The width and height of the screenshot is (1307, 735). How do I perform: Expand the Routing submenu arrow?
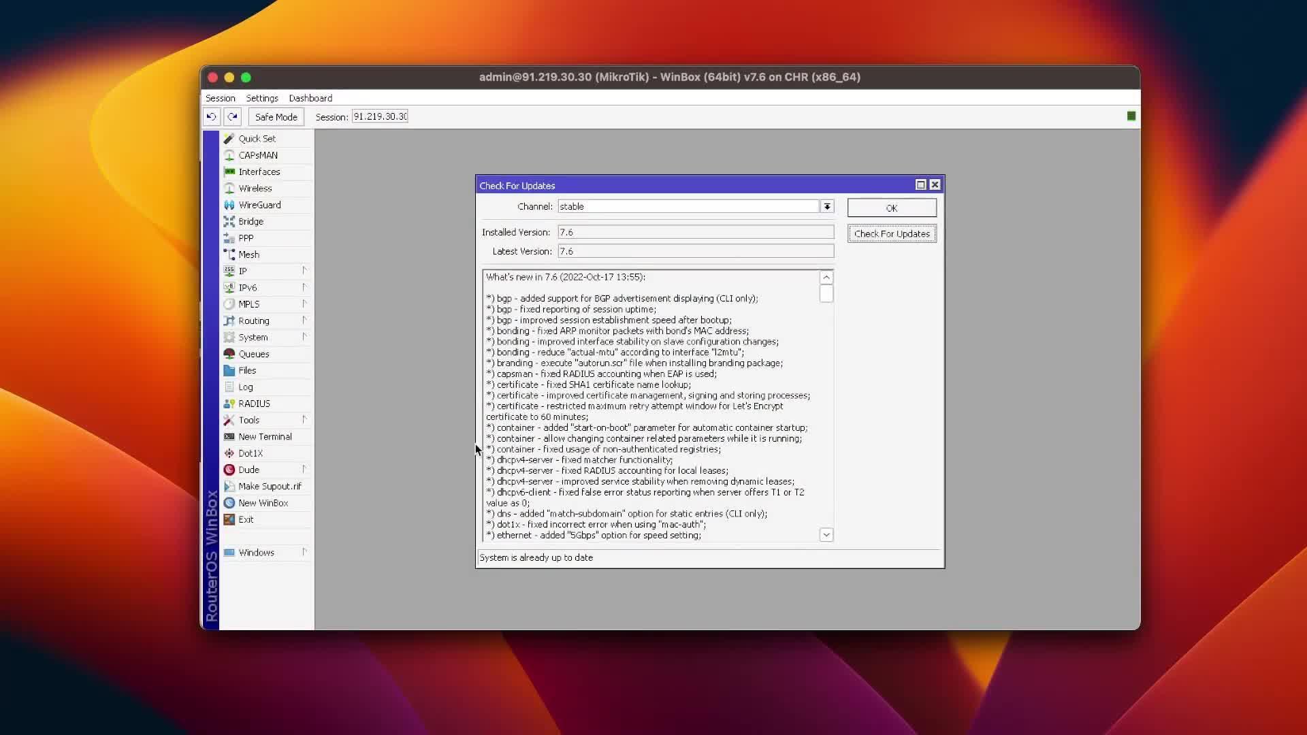304,320
